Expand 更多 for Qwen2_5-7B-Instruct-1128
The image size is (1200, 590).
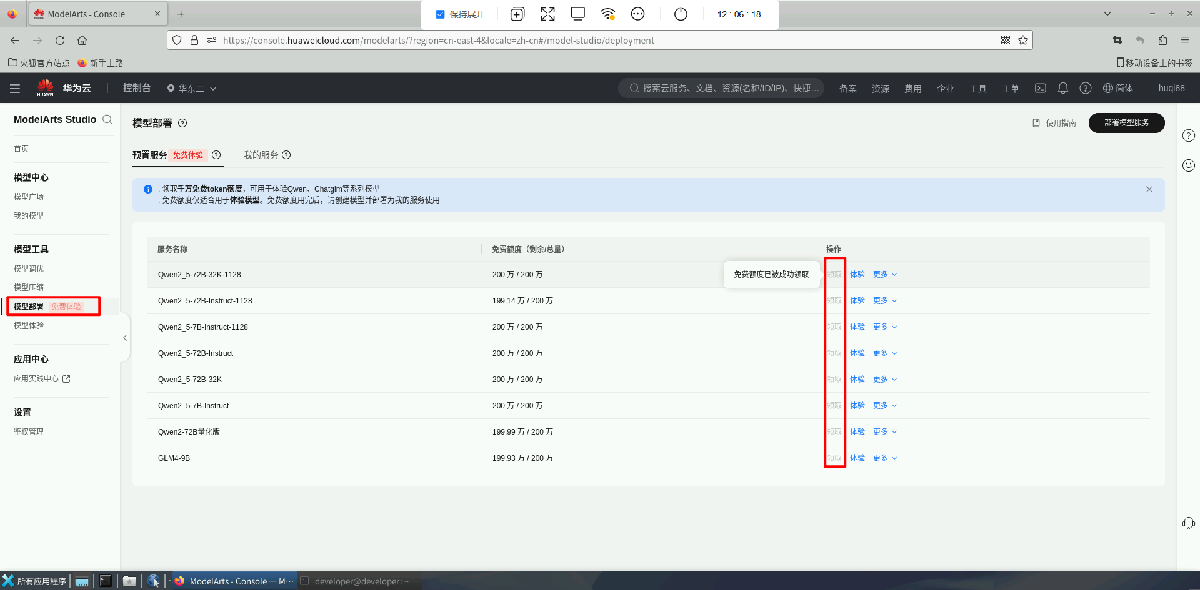coord(885,327)
